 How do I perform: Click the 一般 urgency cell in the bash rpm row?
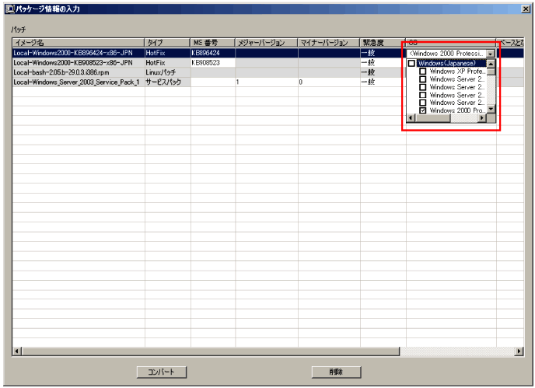(383, 72)
